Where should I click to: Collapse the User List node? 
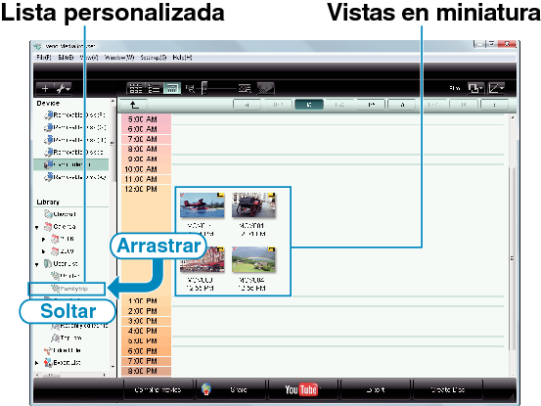(37, 265)
